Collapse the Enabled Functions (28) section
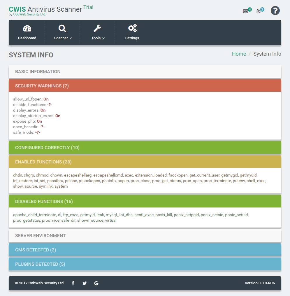This screenshot has width=290, height=296. (x=145, y=162)
